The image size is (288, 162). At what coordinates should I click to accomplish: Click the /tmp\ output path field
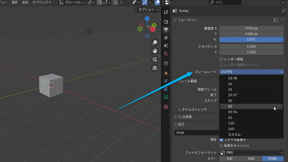tap(197, 133)
